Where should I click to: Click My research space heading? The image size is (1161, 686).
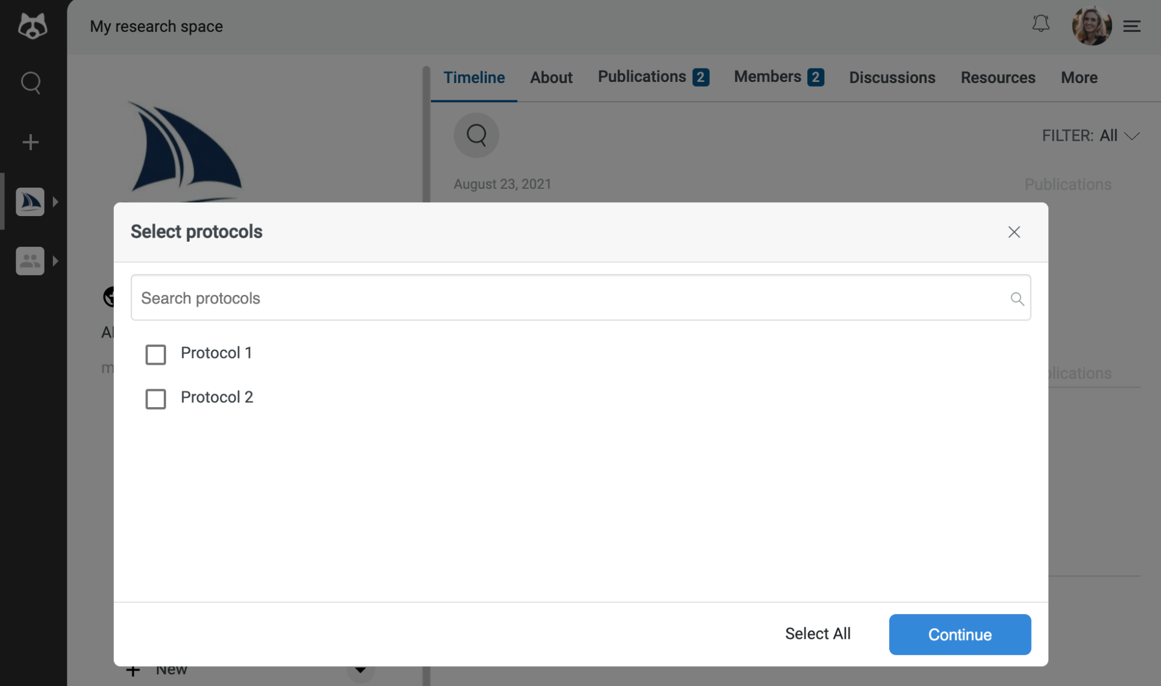[x=156, y=26]
